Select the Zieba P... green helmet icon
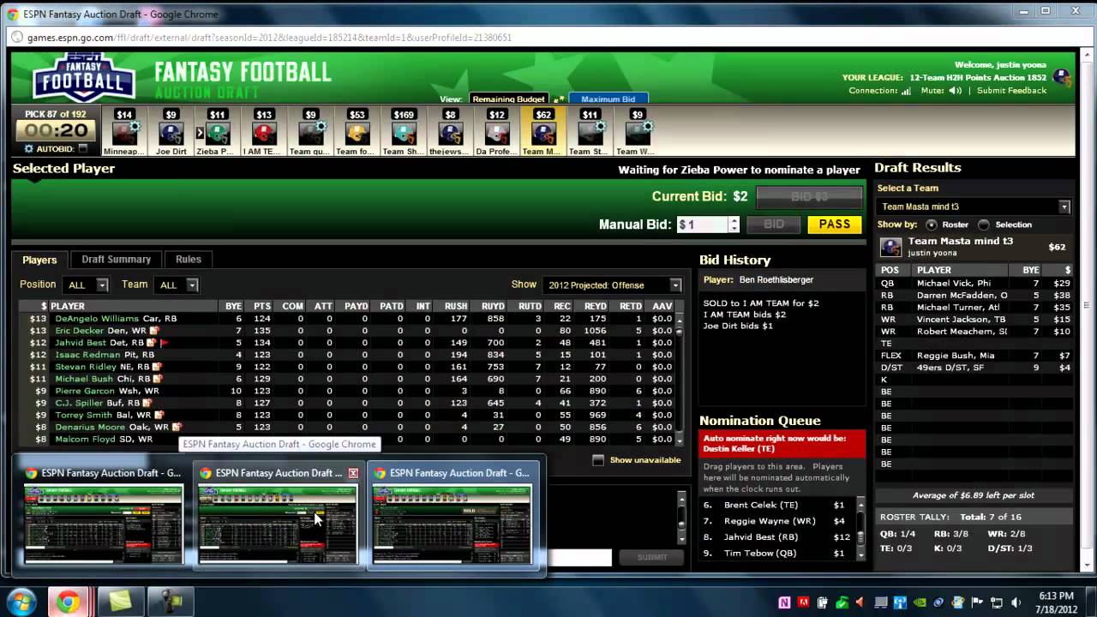Screen dimensions: 1097x617 [218, 134]
